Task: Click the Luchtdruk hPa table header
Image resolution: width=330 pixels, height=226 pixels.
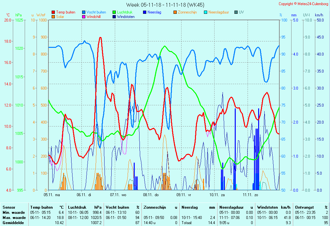Action: pyautogui.click(x=85, y=207)
